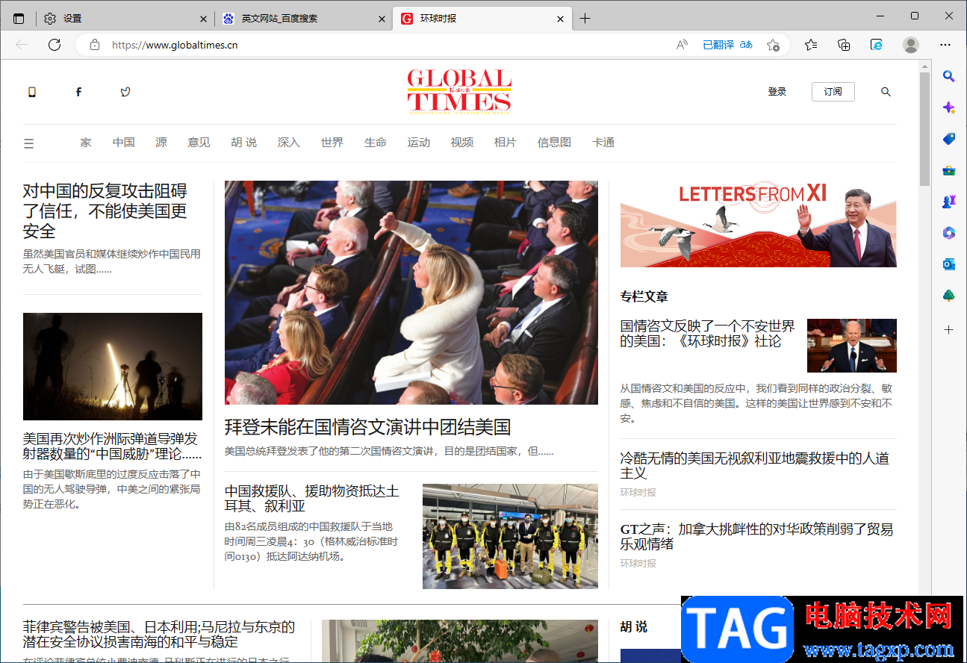Open the Collections icon in toolbar
Viewport: 967px width, 663px height.
[x=844, y=45]
